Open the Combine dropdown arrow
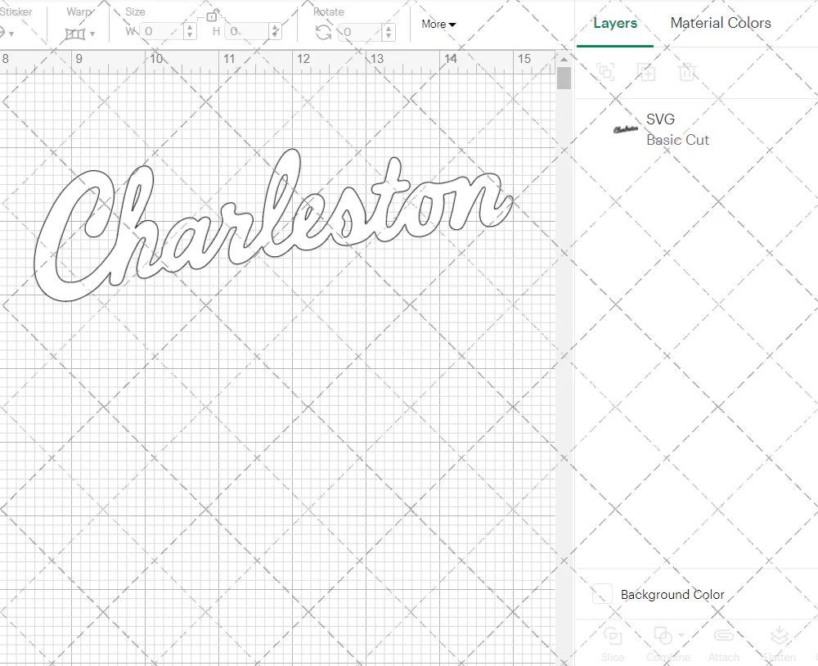This screenshot has height=666, width=818. [681, 635]
